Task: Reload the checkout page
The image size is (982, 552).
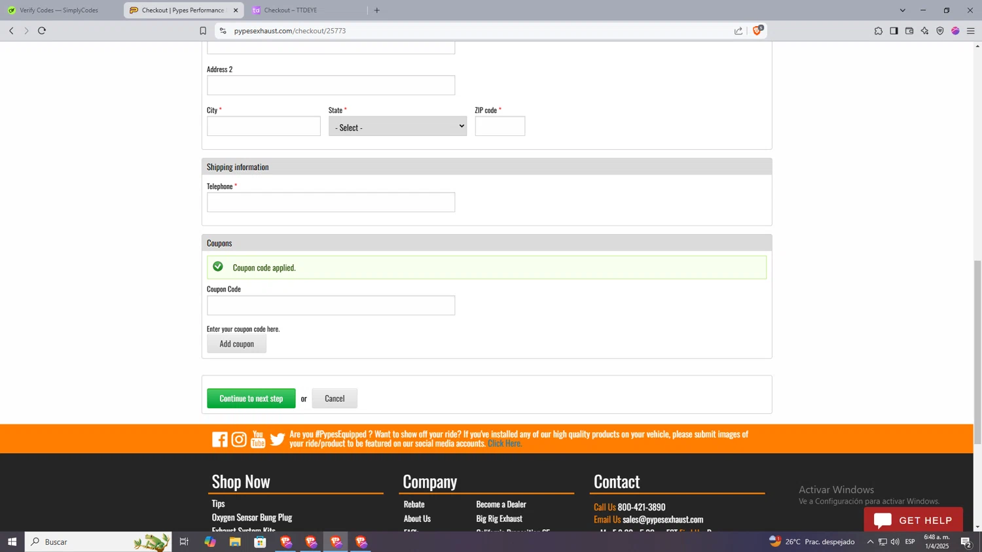Action: pyautogui.click(x=42, y=31)
